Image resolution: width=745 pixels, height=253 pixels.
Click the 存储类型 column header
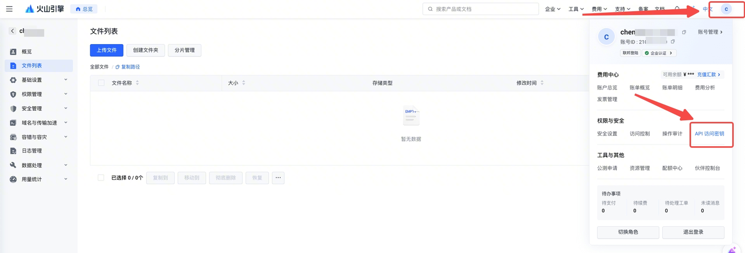382,83
